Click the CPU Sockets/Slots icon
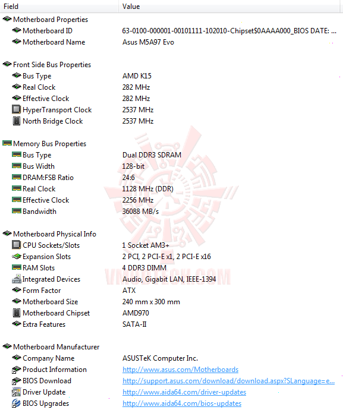The width and height of the screenshot is (343, 410). tap(16, 245)
